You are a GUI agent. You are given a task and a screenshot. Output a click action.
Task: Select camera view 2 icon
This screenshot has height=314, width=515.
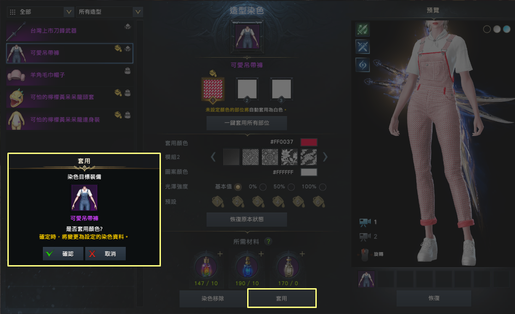365,237
